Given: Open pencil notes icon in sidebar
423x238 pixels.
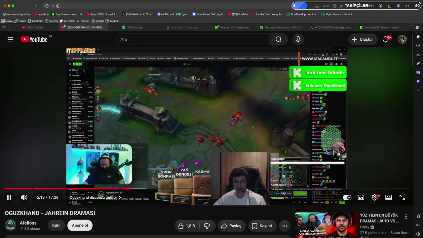Looking at the screenshot, I should 418,63.
